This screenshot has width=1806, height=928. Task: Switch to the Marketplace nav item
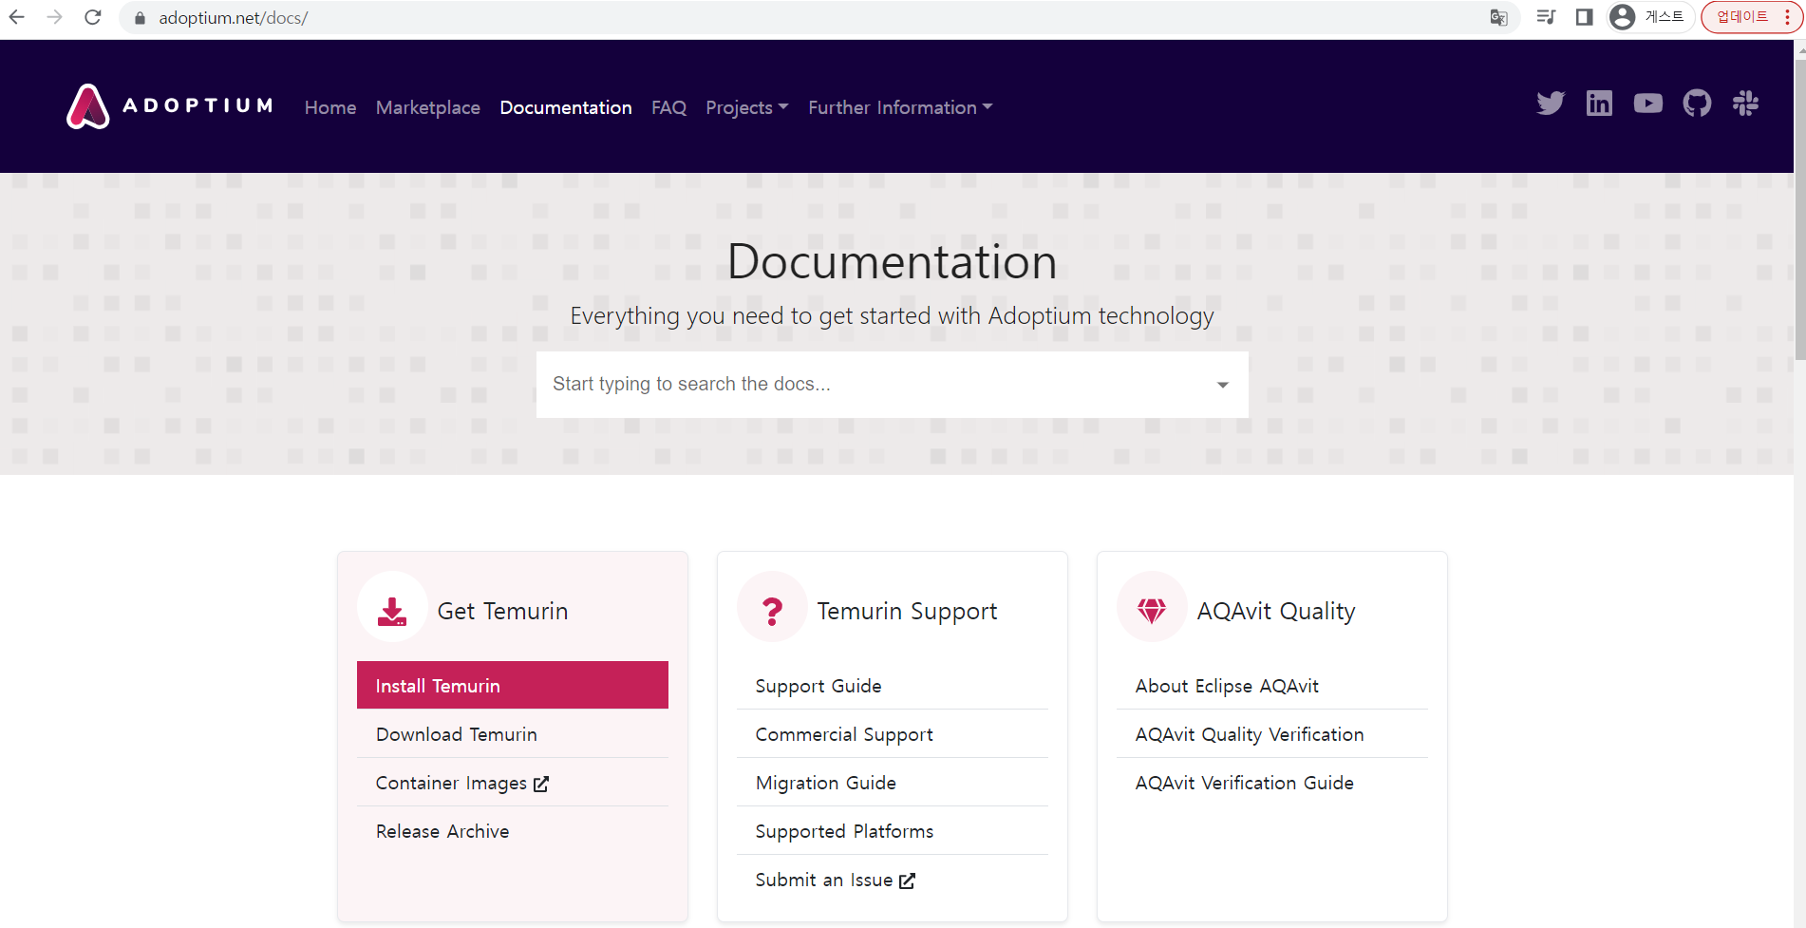pos(427,107)
